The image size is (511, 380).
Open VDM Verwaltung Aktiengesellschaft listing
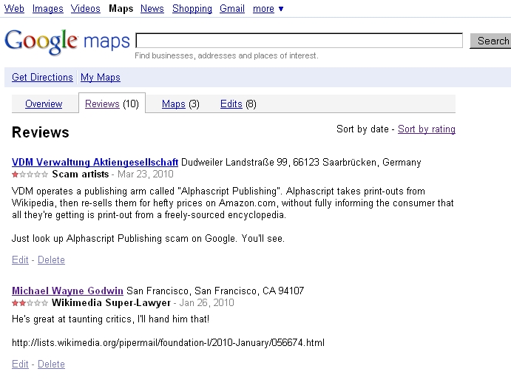[95, 163]
